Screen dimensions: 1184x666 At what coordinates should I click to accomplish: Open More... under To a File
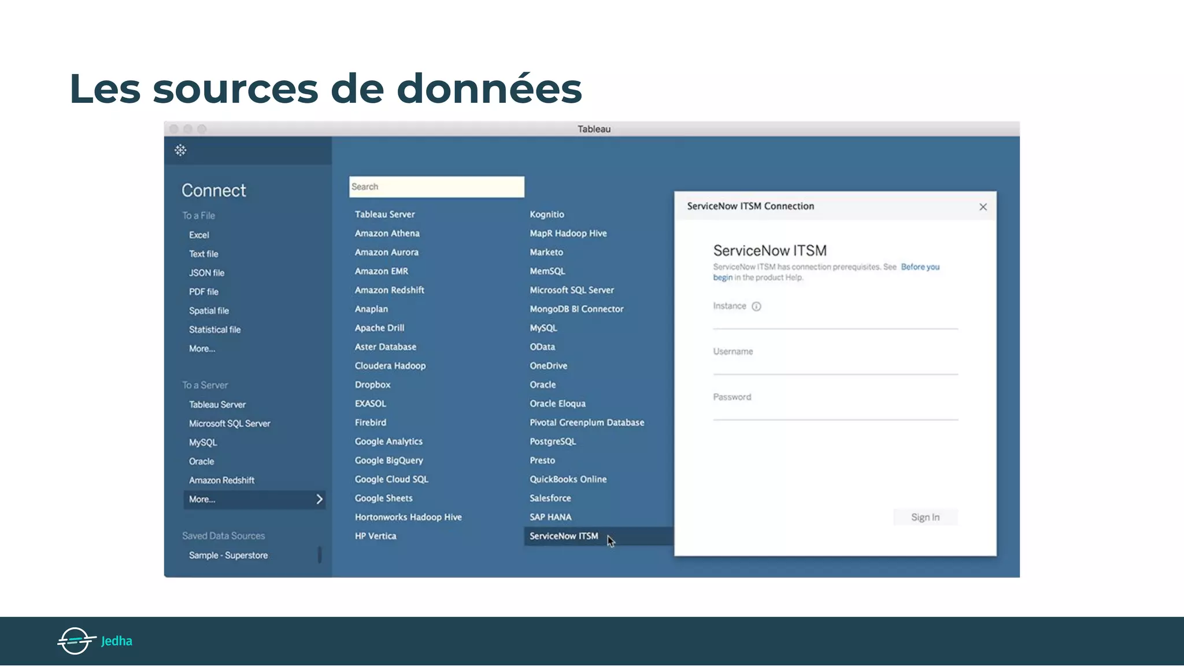pos(202,349)
